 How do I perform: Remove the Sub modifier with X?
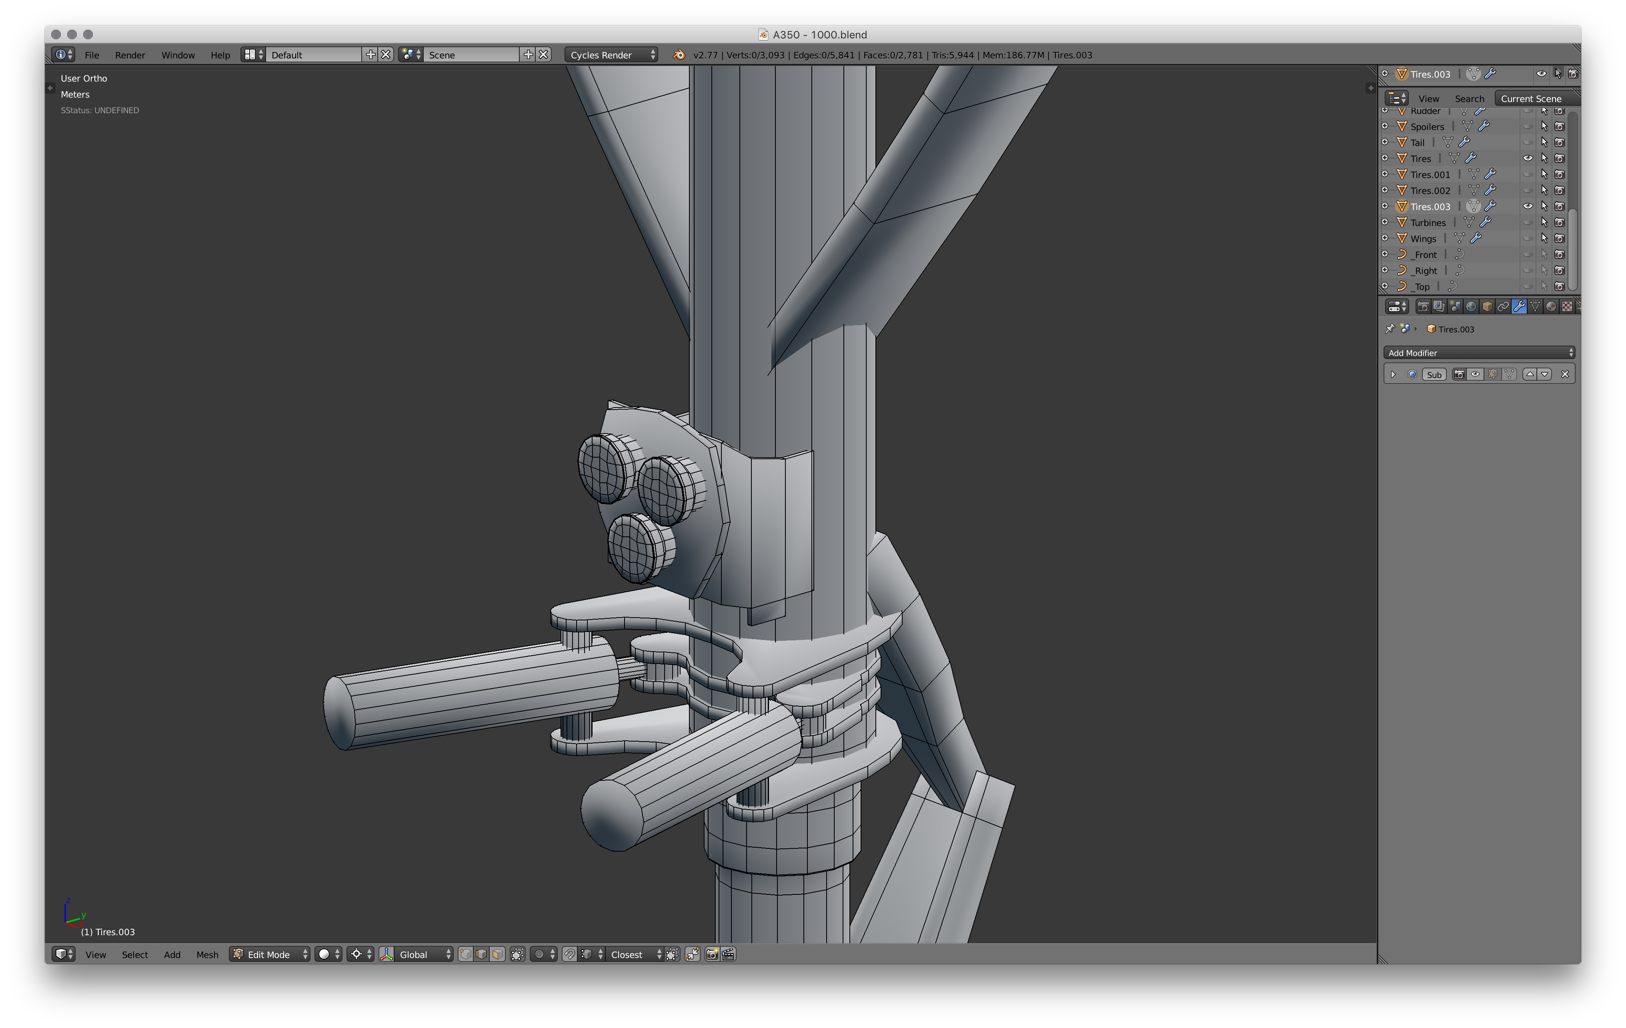click(x=1565, y=374)
